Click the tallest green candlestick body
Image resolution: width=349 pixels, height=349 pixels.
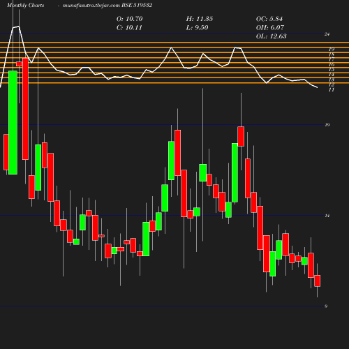point(13,122)
